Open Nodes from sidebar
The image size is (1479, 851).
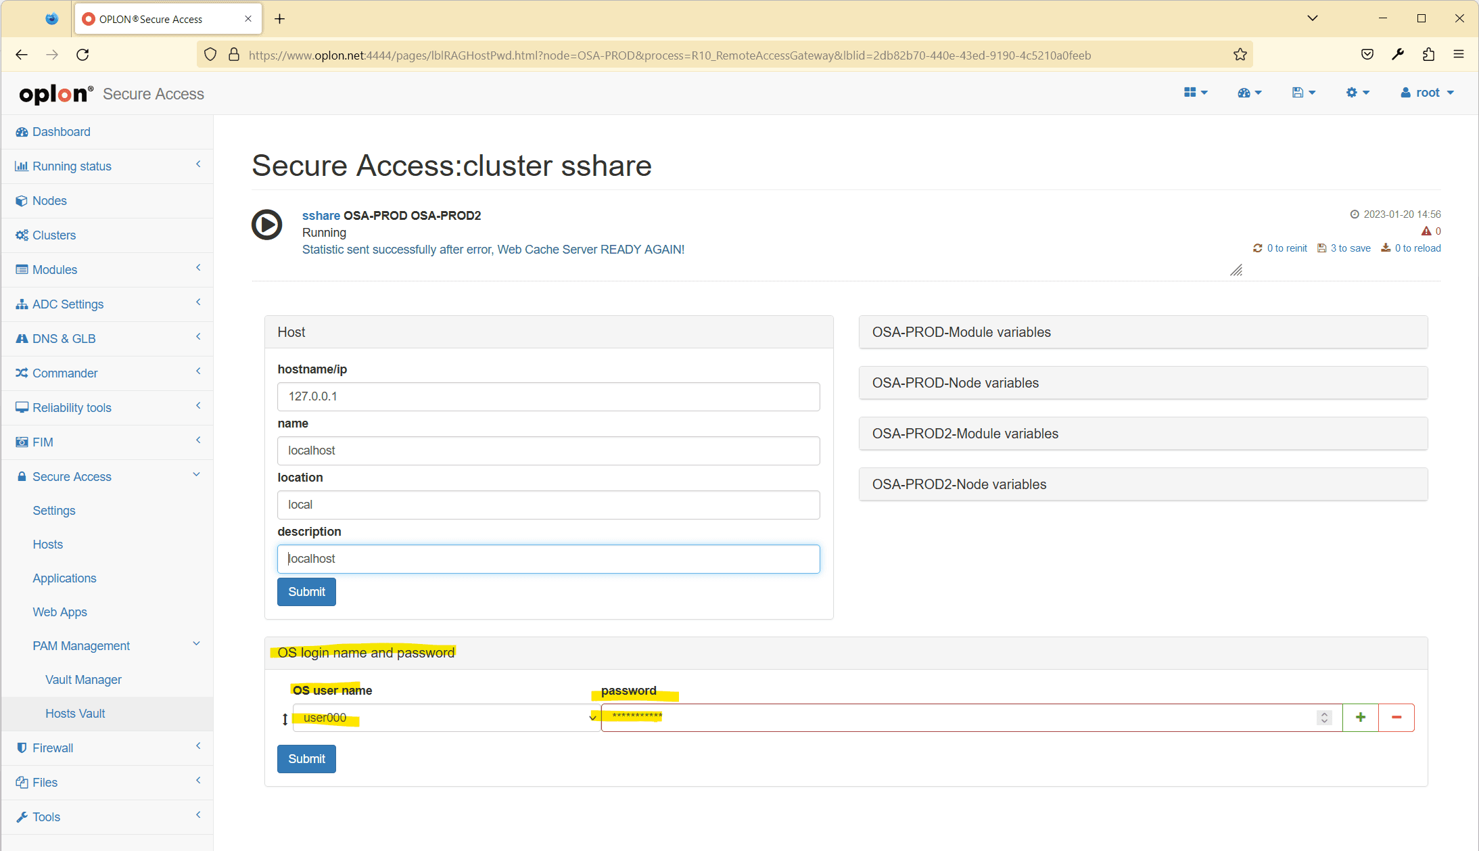(107, 201)
